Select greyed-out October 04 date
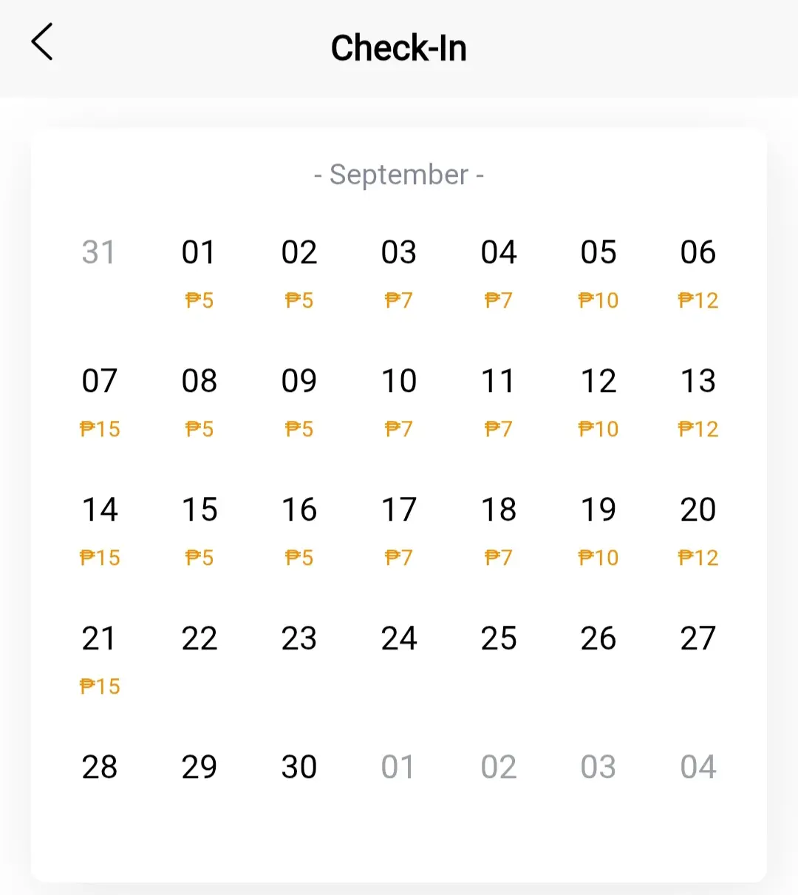The height and width of the screenshot is (895, 798). tap(698, 767)
